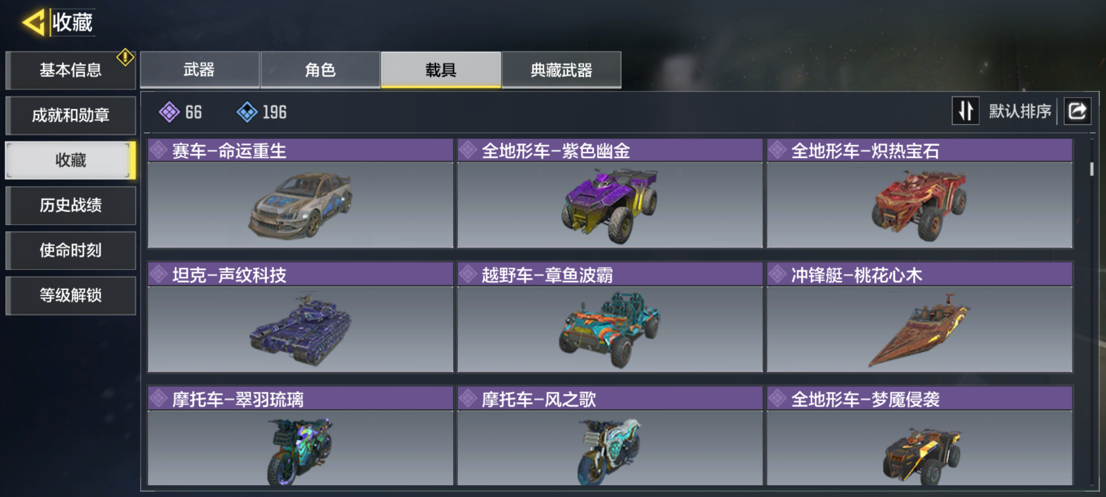Open 历史战绩 from the sidebar
Image resolution: width=1106 pixels, height=497 pixels.
click(x=71, y=205)
